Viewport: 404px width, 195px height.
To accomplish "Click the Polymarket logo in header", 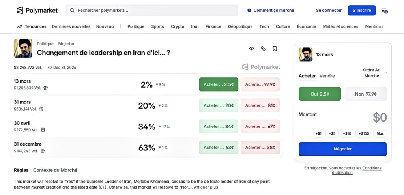I will pos(37,11).
